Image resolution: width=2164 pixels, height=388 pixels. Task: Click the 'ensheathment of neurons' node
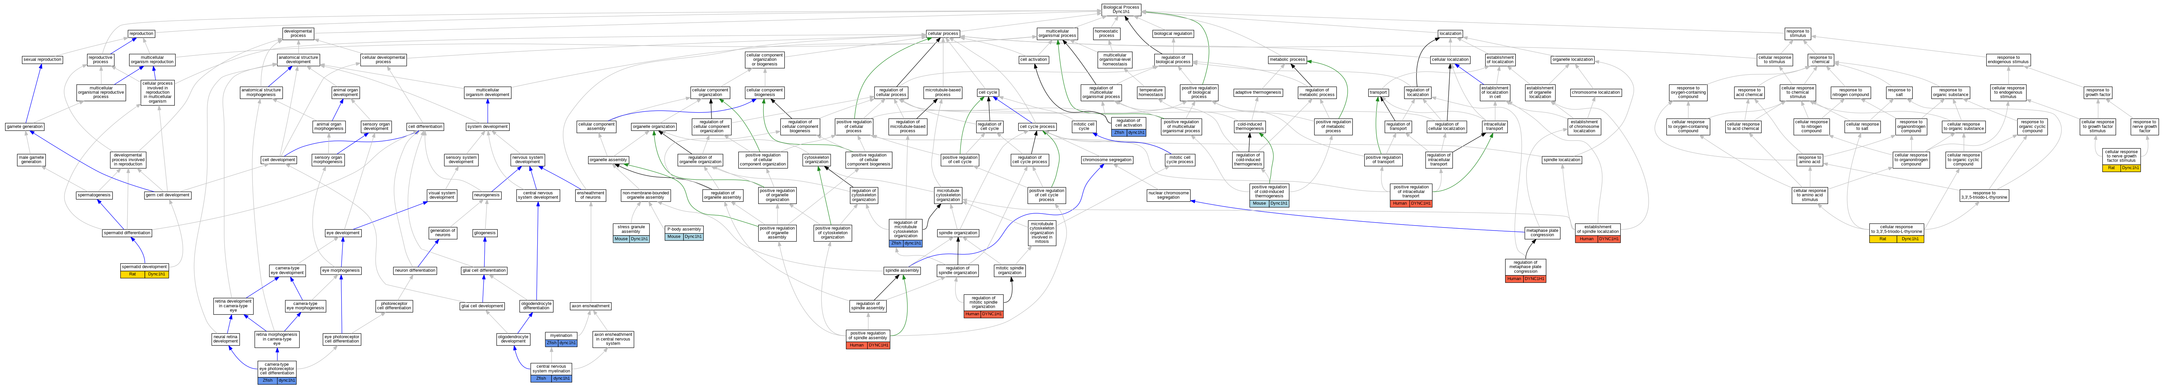click(590, 195)
